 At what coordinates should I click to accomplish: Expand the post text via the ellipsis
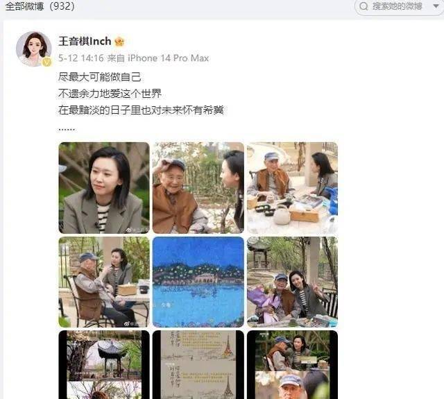pos(67,129)
